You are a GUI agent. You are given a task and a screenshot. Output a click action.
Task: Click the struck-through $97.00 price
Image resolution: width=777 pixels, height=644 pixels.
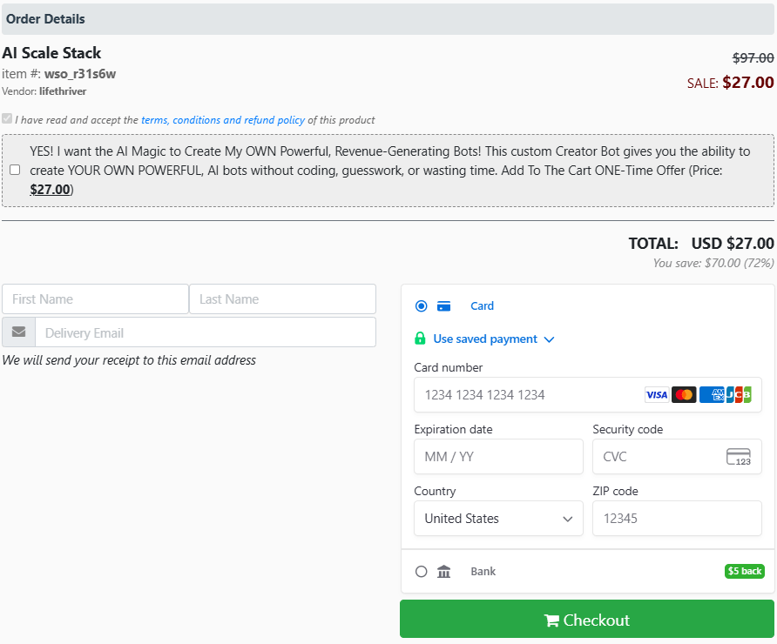point(753,58)
